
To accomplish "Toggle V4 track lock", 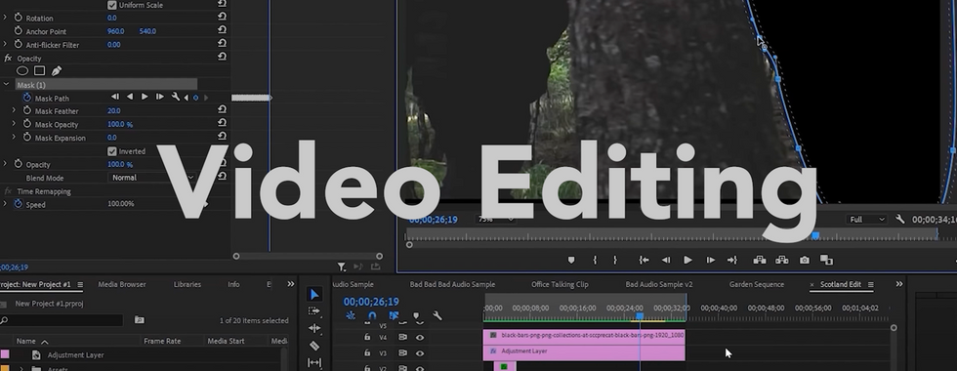I will (367, 337).
